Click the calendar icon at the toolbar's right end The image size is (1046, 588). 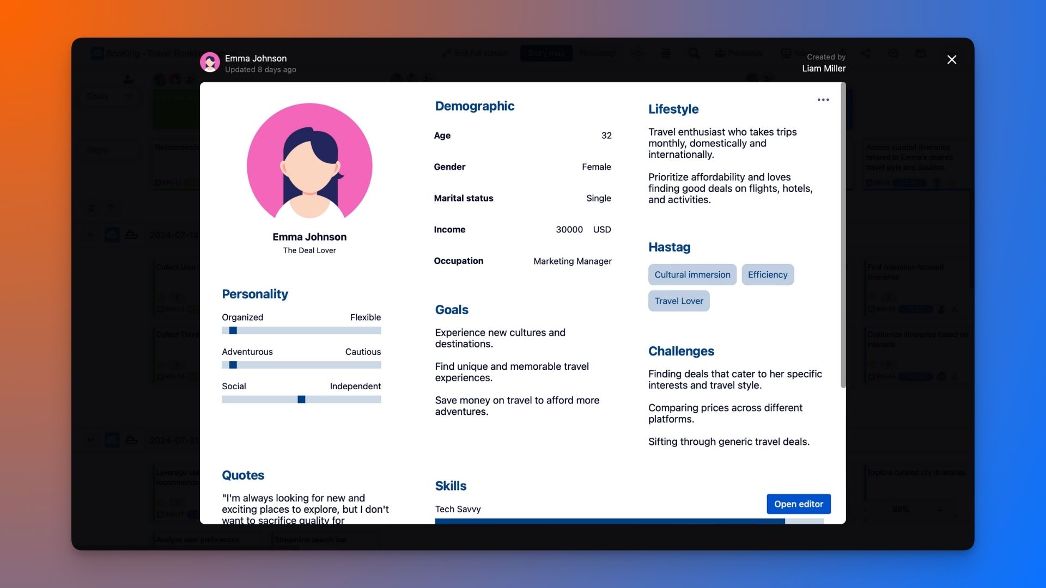(922, 53)
